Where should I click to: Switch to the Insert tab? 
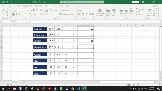pos(17,6)
